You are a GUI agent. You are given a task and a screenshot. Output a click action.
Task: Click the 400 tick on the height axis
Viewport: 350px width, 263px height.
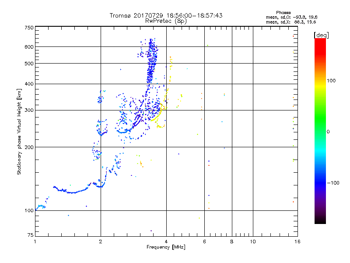point(29,84)
